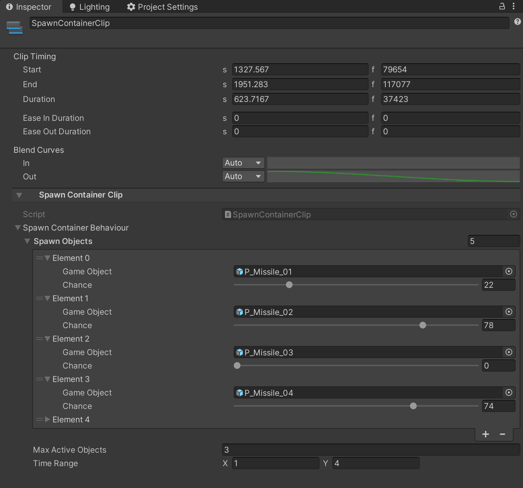Open help reference for SpawnContainerClip
Image resolution: width=523 pixels, height=488 pixels.
pos(517,22)
